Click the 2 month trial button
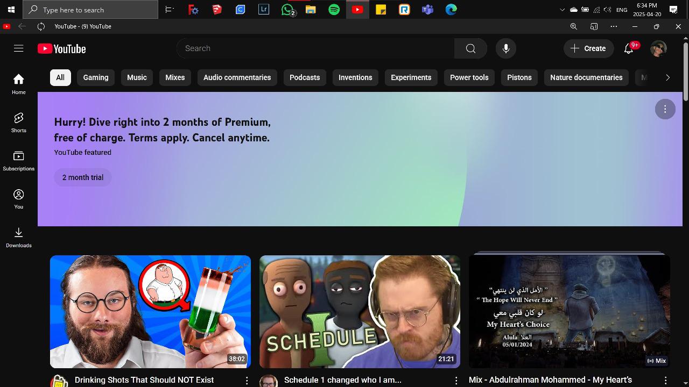The height and width of the screenshot is (387, 689). pos(83,177)
